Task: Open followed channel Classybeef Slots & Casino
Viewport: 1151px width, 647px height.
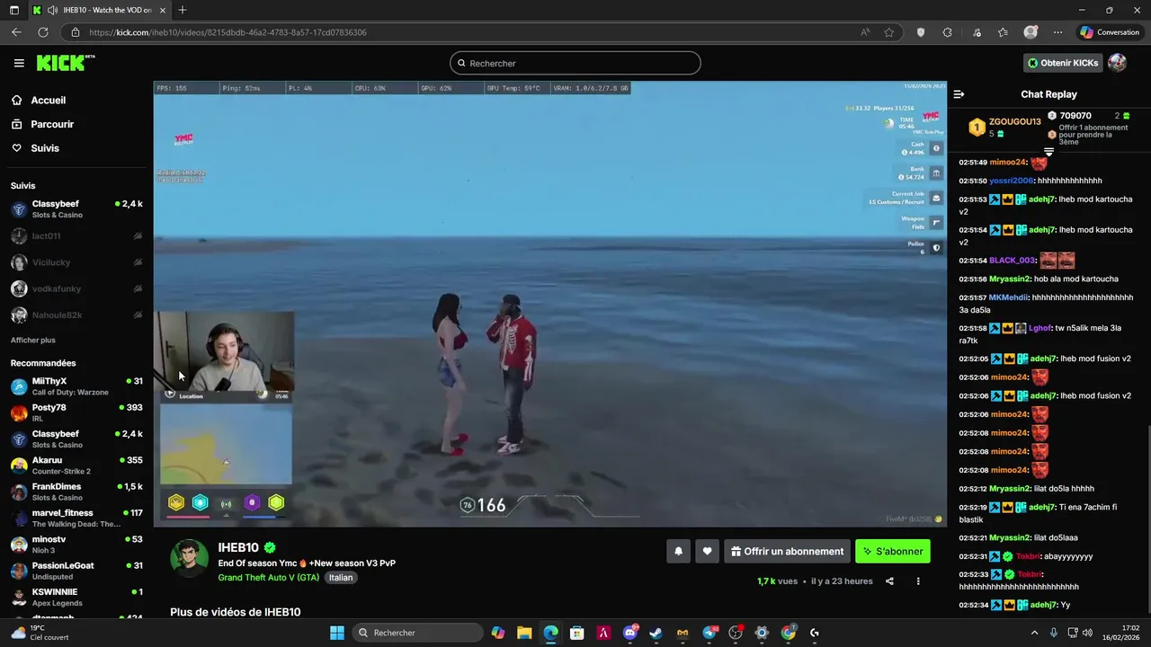Action: (x=76, y=209)
